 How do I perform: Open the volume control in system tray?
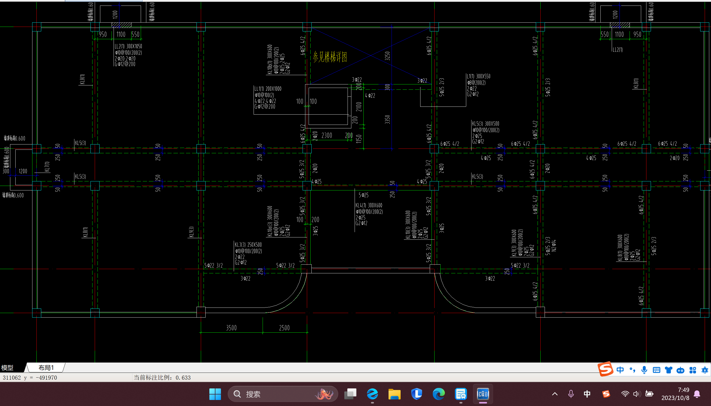pos(636,394)
